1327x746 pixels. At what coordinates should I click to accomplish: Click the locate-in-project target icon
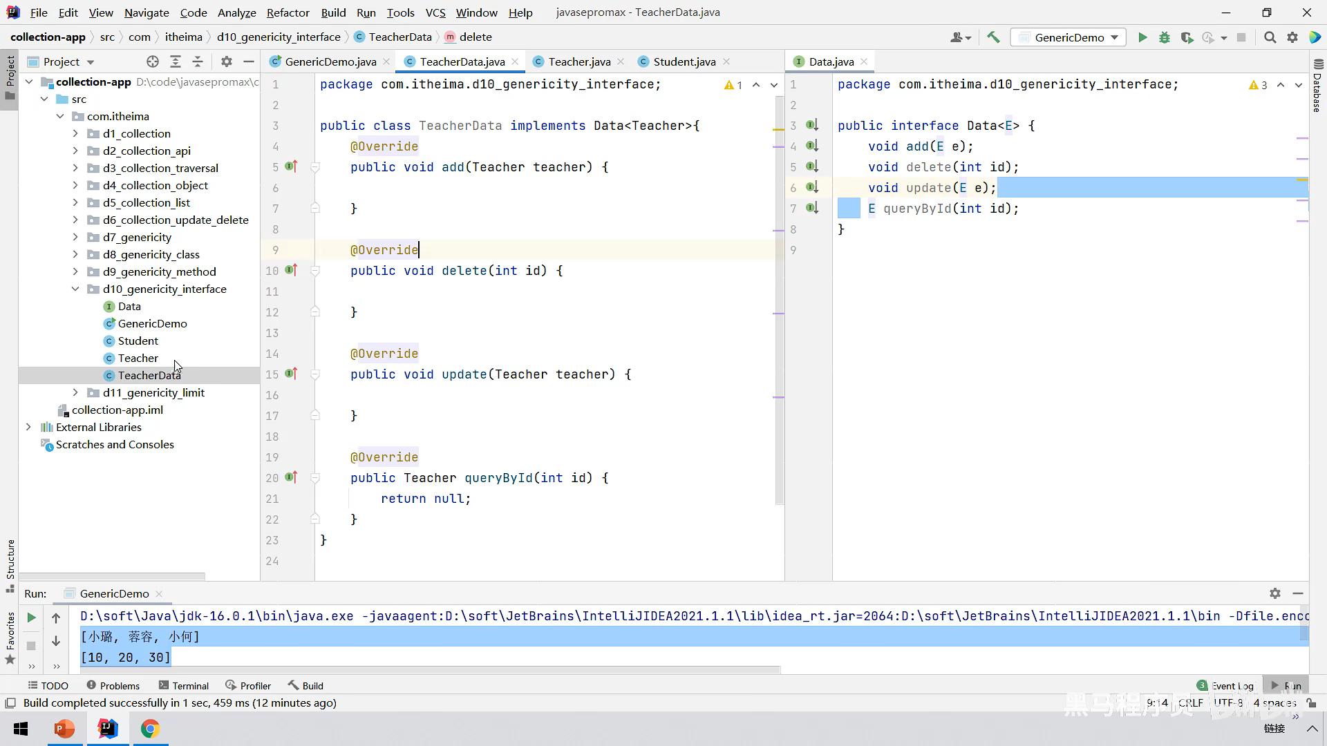point(153,61)
